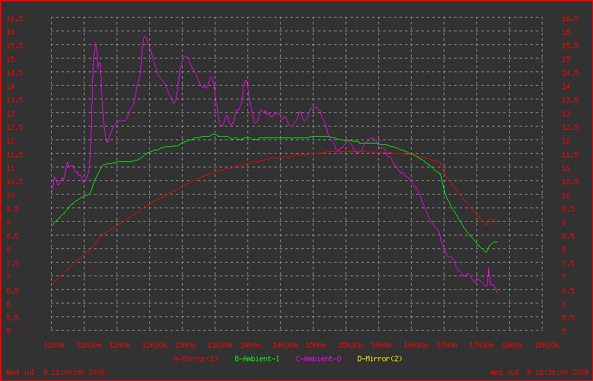
Task: Click the 16h0m time axis label
Action: [381, 345]
